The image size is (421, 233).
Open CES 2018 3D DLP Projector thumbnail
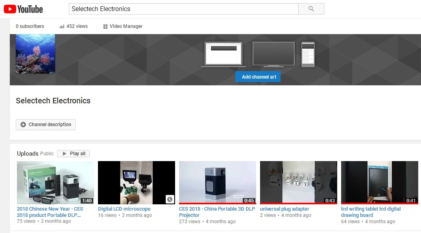tap(218, 183)
